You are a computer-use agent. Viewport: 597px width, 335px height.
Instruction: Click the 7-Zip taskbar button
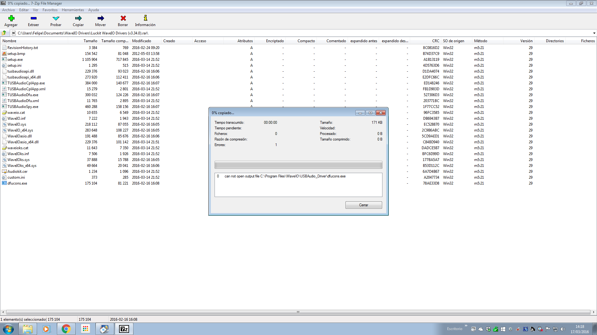pyautogui.click(x=124, y=329)
